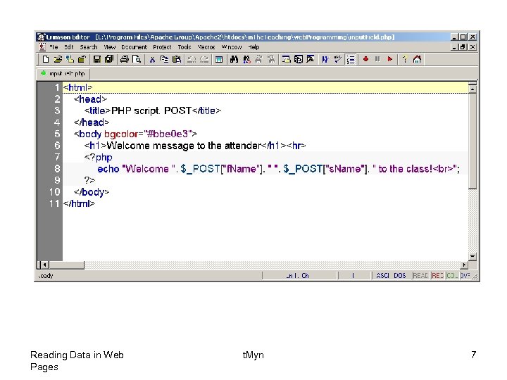Click the vertical scrollbar down arrow
Viewport: 507px width, 380px height.
(472, 257)
